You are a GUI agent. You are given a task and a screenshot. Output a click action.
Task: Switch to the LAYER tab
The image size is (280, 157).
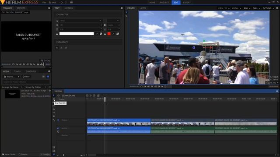tap(143, 8)
